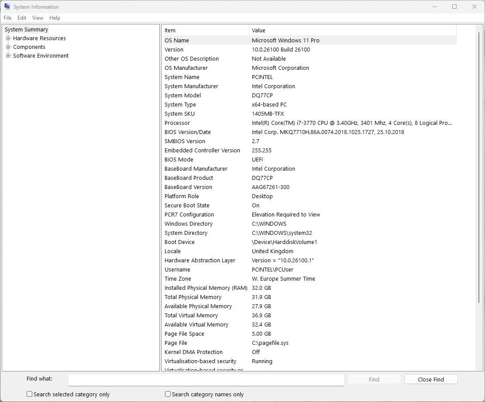Select the BaseBoard Product row
The image size is (485, 402).
pos(310,178)
